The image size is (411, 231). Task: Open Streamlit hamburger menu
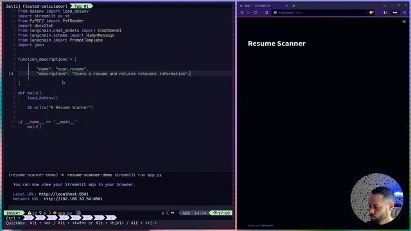[x=404, y=22]
